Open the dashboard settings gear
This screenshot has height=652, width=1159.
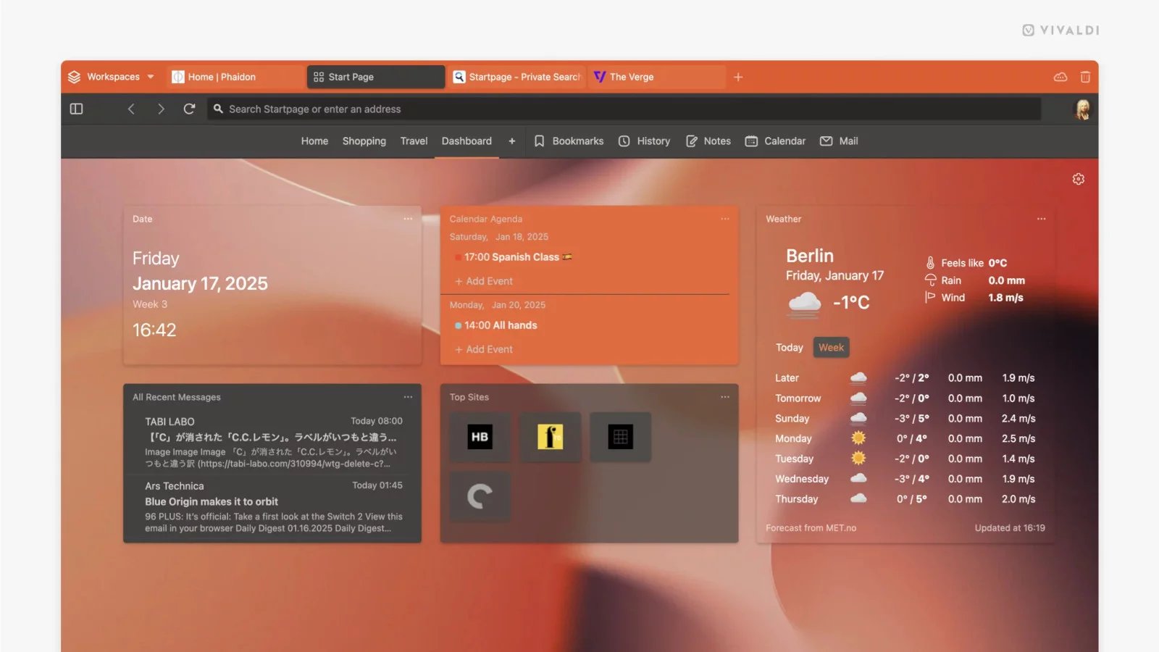pos(1078,179)
